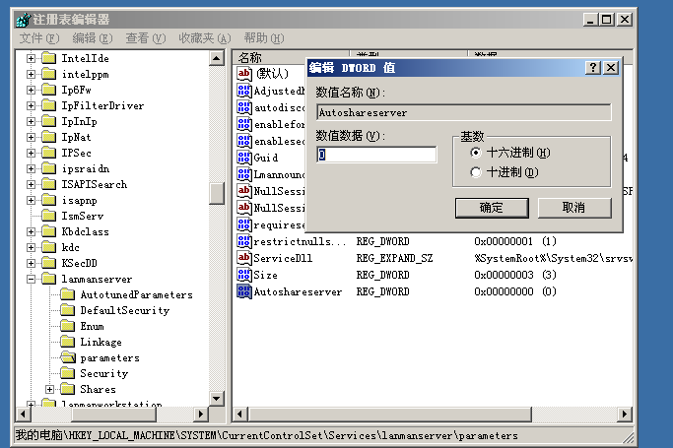Image resolution: width=673 pixels, height=448 pixels.
Task: Click the enablefor DWORD value icon
Action: tap(243, 124)
